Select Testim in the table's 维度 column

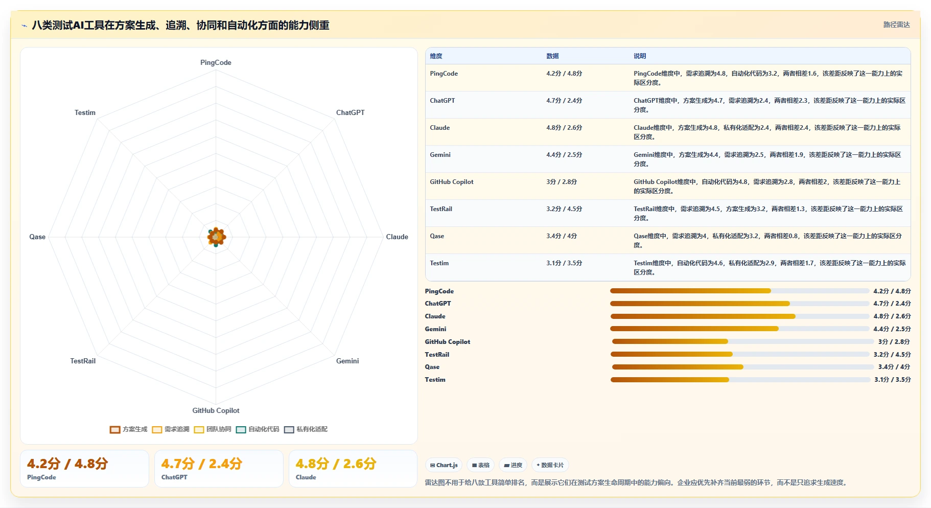pos(439,263)
